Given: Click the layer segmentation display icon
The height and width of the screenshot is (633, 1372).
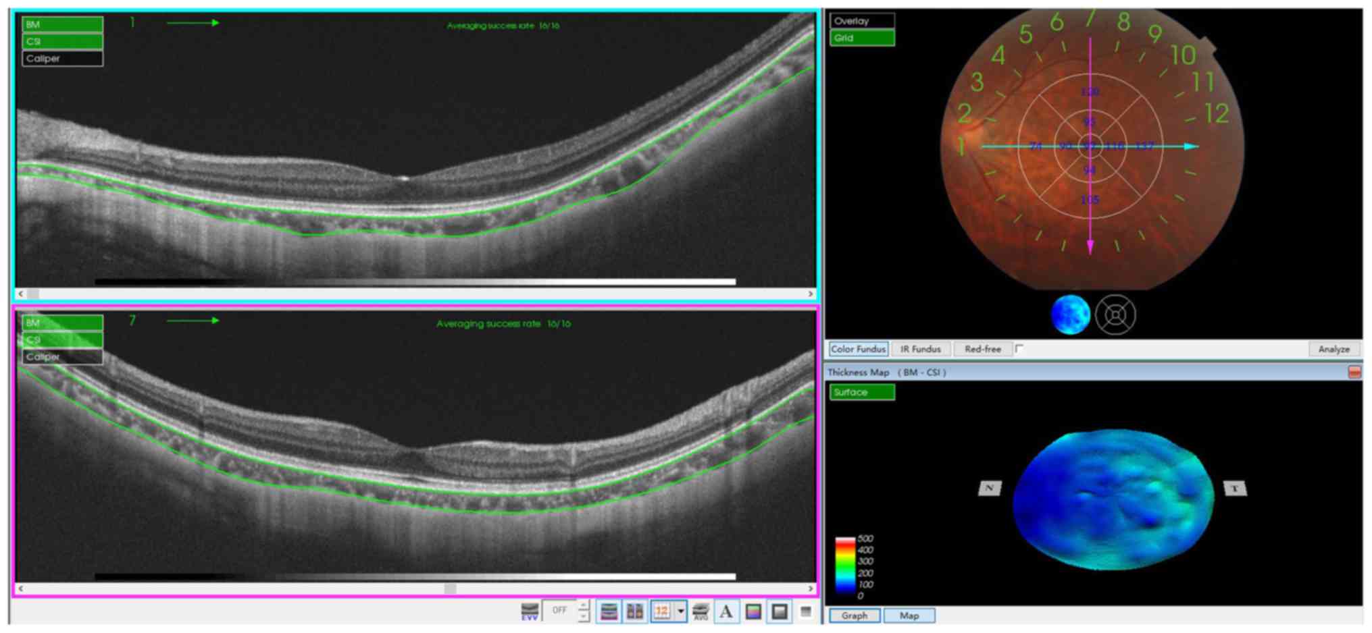Looking at the screenshot, I should click(609, 611).
